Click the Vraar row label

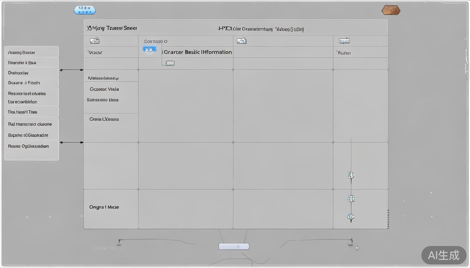click(95, 53)
